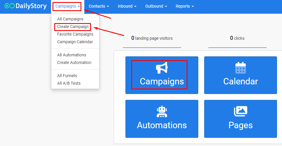
Task: Click the calendar icon on Calendar tile
Action: pyautogui.click(x=241, y=68)
